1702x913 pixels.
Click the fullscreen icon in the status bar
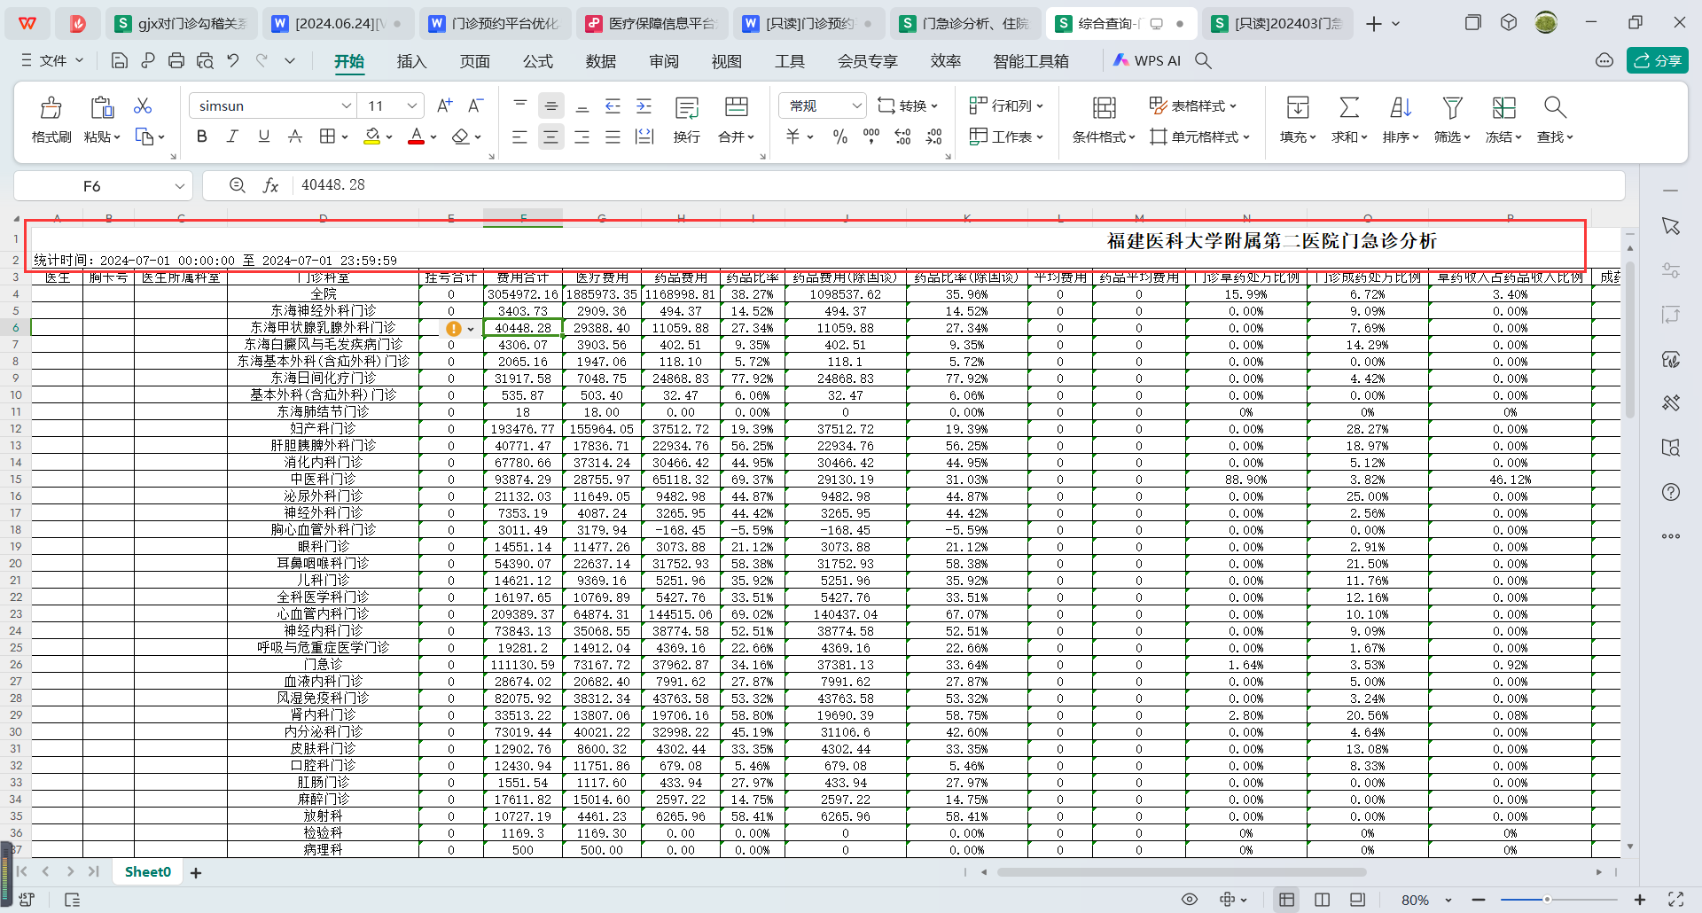tap(1675, 899)
